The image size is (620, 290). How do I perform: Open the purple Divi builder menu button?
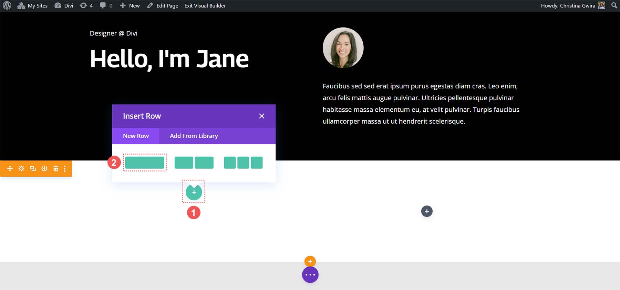click(310, 275)
